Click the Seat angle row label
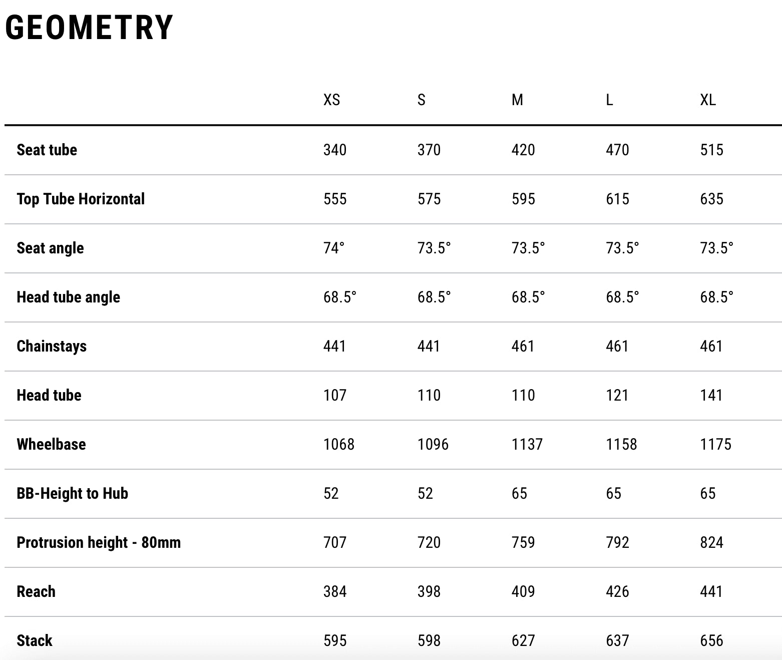This screenshot has height=660, width=782. pos(50,248)
